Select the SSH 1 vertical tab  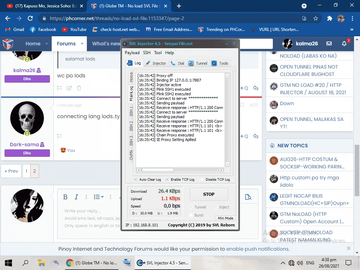(131, 111)
